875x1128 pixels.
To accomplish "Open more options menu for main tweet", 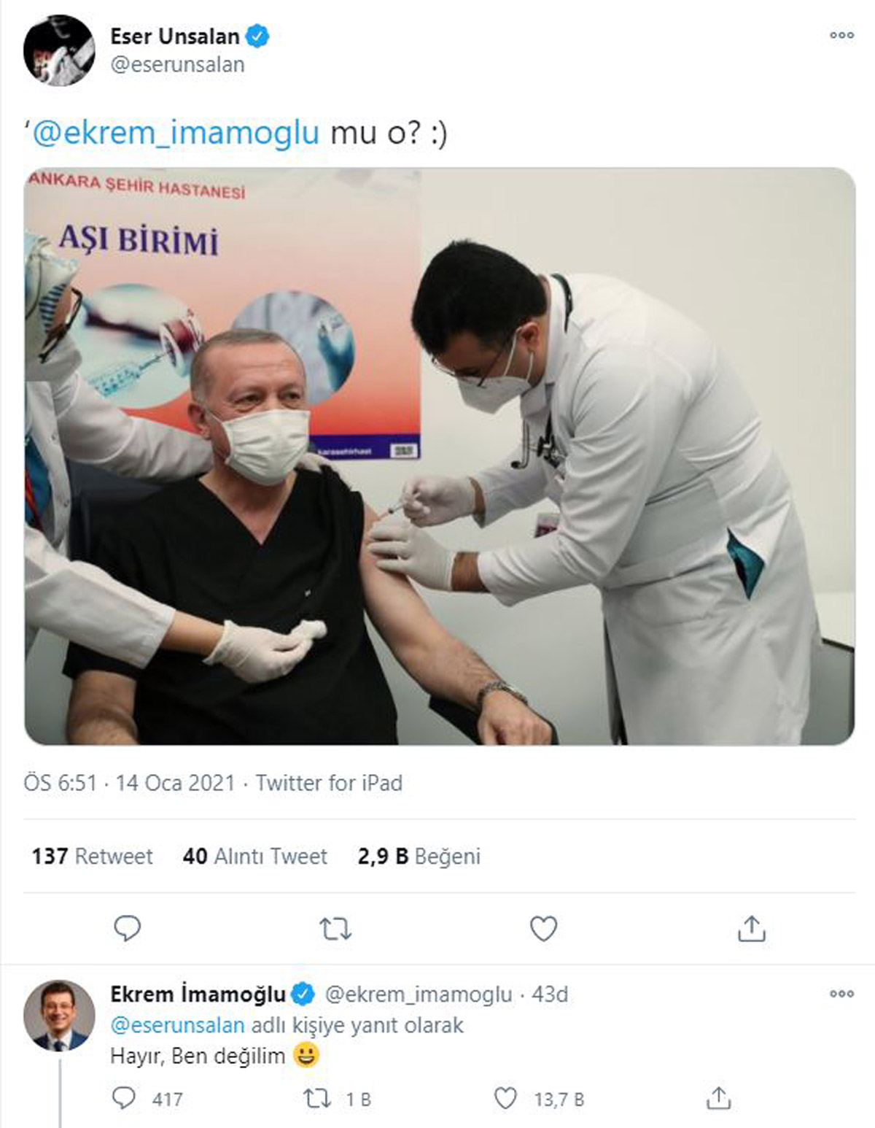I will click(x=841, y=35).
